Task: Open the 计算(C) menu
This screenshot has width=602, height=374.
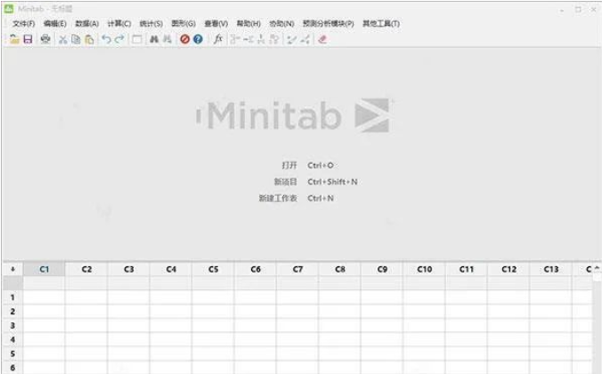Action: (x=119, y=24)
